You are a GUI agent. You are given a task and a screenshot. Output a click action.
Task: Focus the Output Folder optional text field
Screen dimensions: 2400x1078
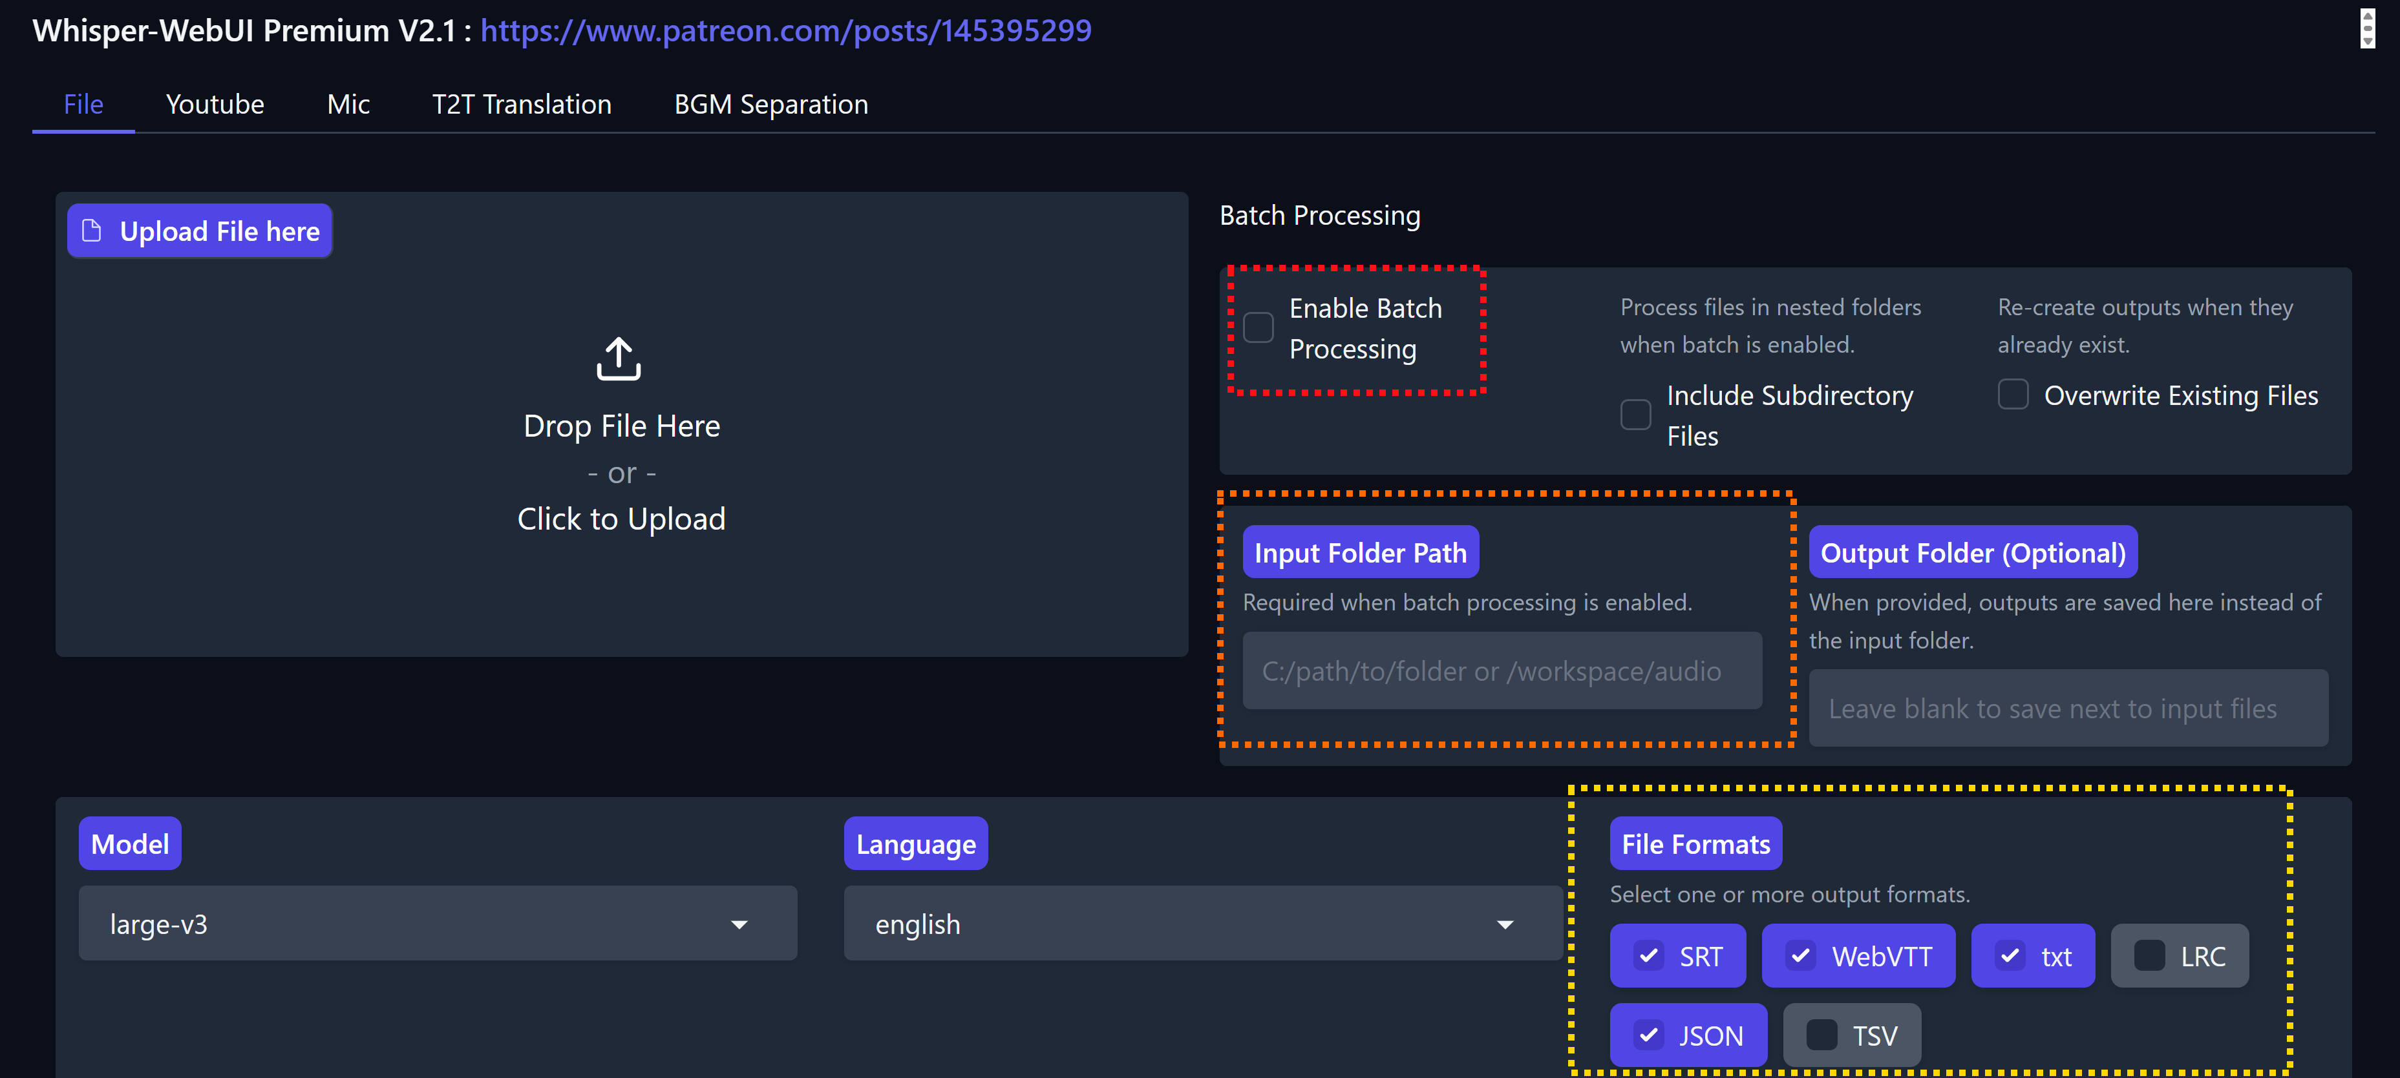point(2067,709)
